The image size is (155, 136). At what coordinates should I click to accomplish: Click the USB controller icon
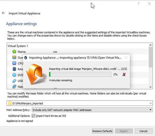pyautogui.click(x=14, y=81)
